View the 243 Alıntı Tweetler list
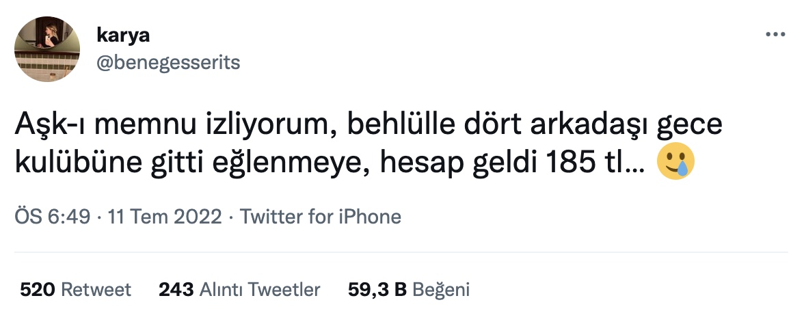This screenshot has height=324, width=804. coord(239,290)
